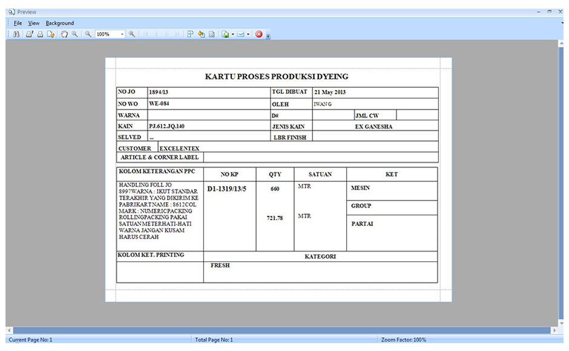Activate the Hand tool
Viewport: 569px width, 351px height.
click(x=64, y=34)
